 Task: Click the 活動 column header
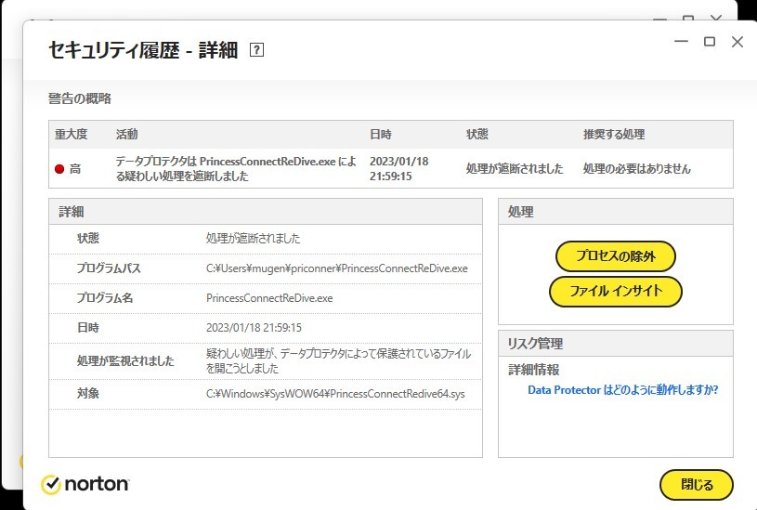[x=127, y=135]
